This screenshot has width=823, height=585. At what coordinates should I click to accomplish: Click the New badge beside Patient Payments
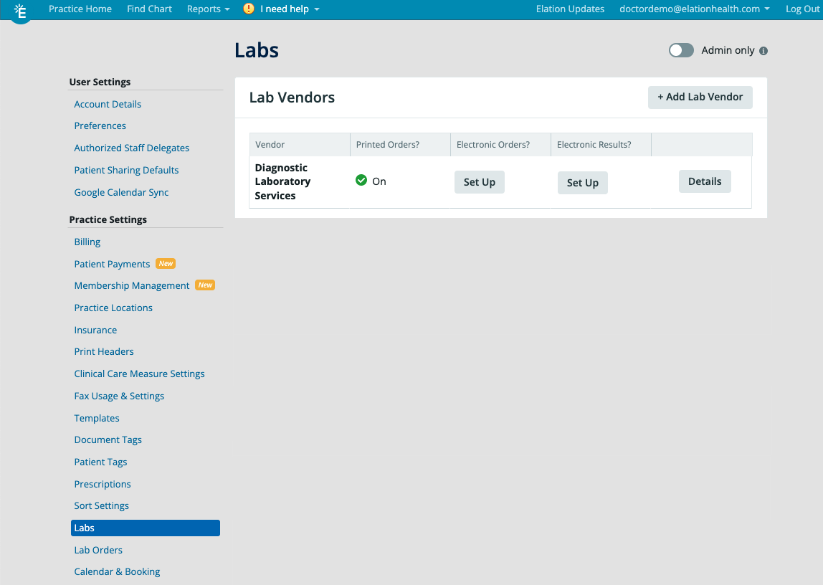coord(166,263)
